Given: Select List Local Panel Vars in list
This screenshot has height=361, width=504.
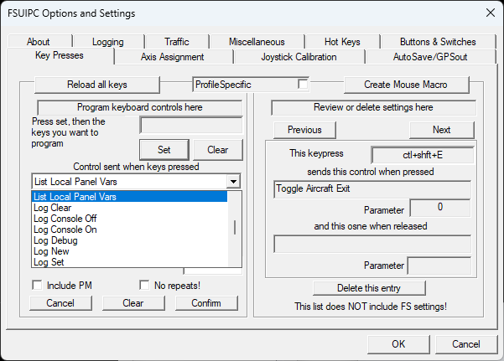Looking at the screenshot, I should pos(129,197).
